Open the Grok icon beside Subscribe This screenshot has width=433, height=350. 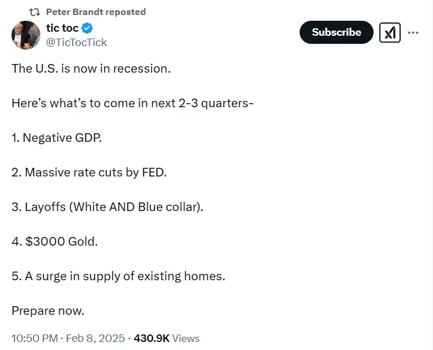390,33
